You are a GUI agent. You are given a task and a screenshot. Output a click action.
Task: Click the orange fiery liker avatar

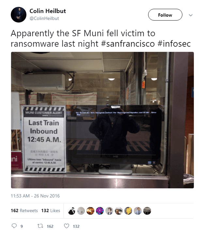tap(90, 211)
